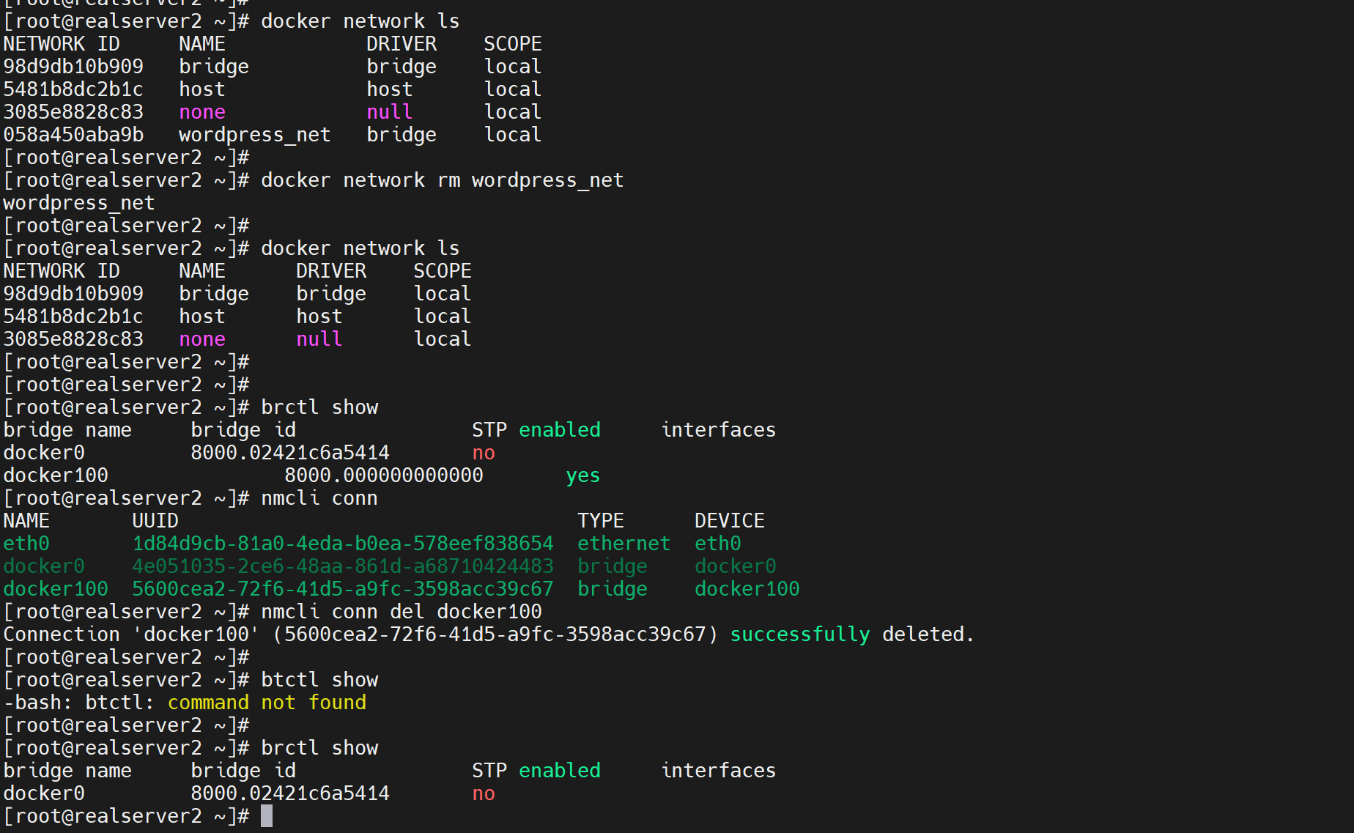Click the TYPE column header in the nmcli output
Viewport: 1354px width, 833px height.
pyautogui.click(x=600, y=521)
